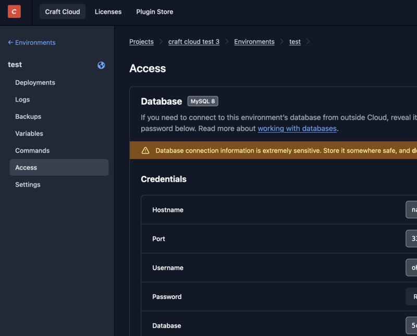
Task: Click the Hostname value field
Action: (411, 210)
